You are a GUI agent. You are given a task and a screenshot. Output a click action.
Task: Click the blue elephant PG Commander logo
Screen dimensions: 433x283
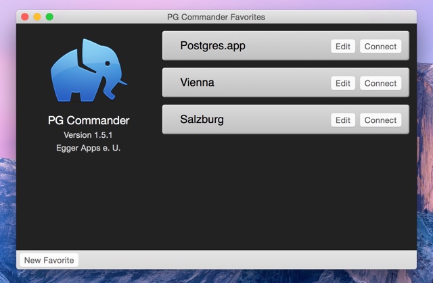[x=89, y=70]
